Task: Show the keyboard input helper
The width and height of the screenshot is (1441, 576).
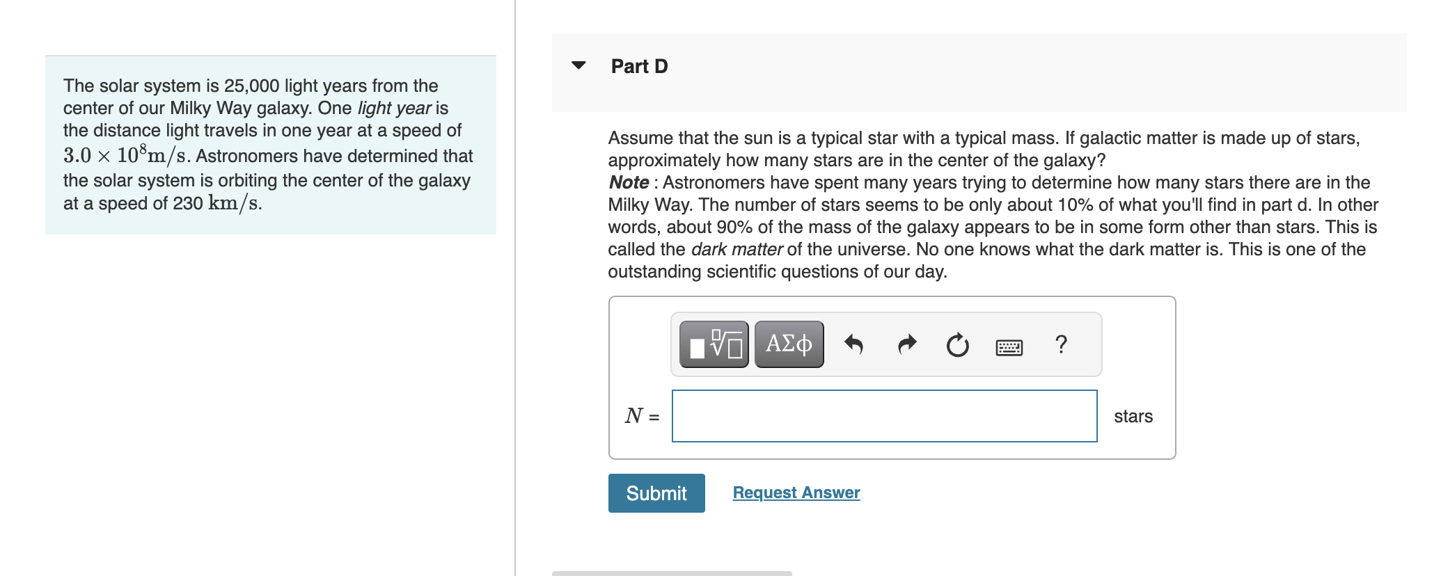Action: click(1009, 346)
